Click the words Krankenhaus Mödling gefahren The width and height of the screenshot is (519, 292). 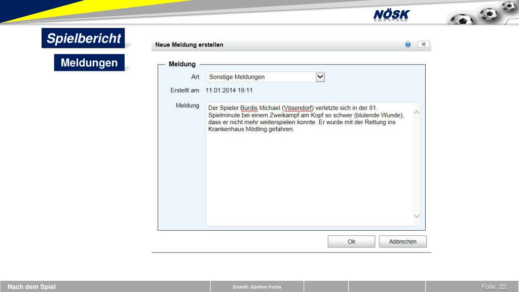(x=251, y=129)
